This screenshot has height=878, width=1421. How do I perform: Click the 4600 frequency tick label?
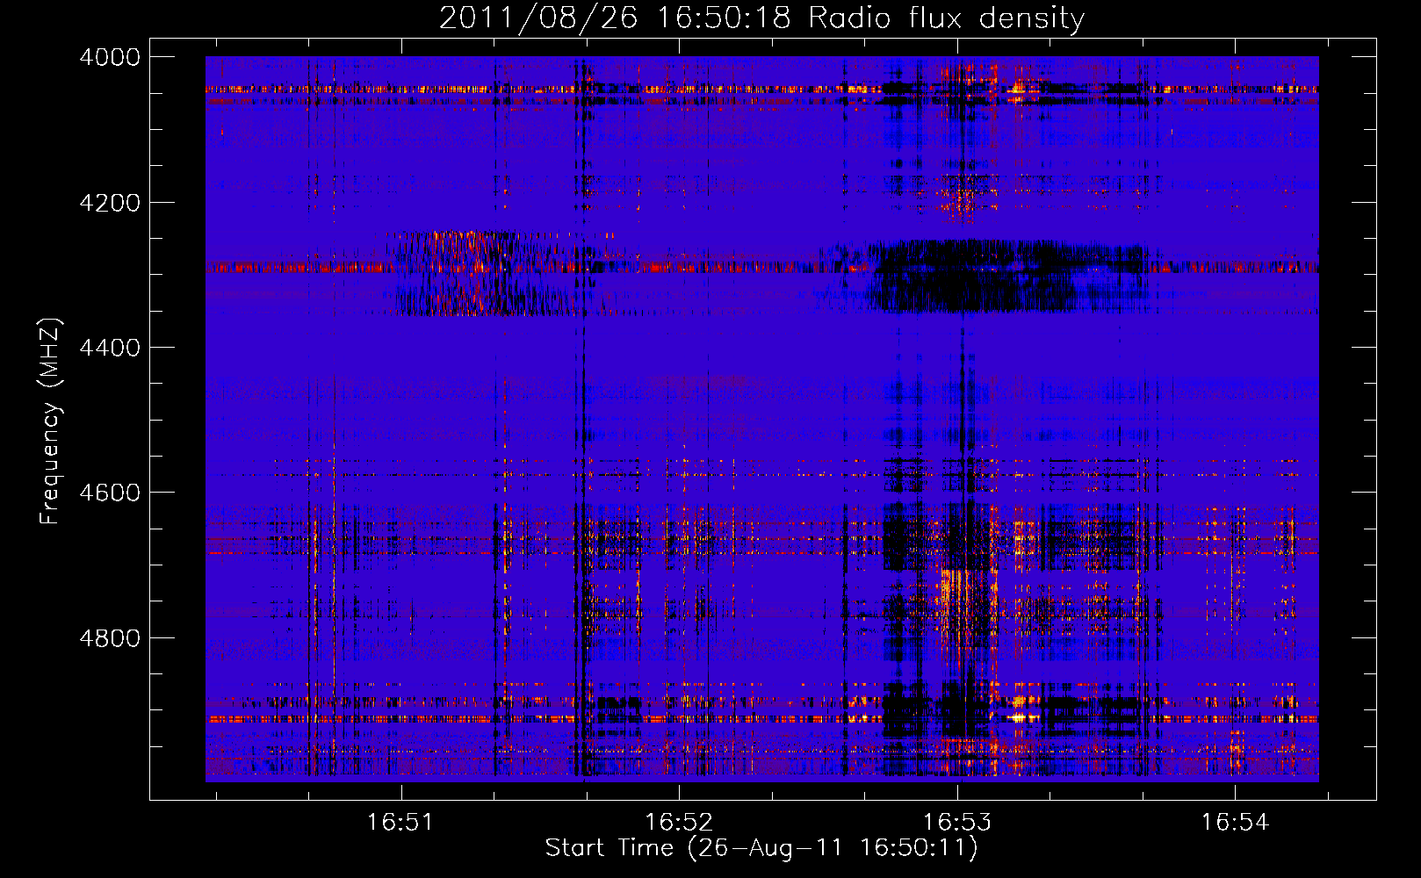tap(110, 493)
